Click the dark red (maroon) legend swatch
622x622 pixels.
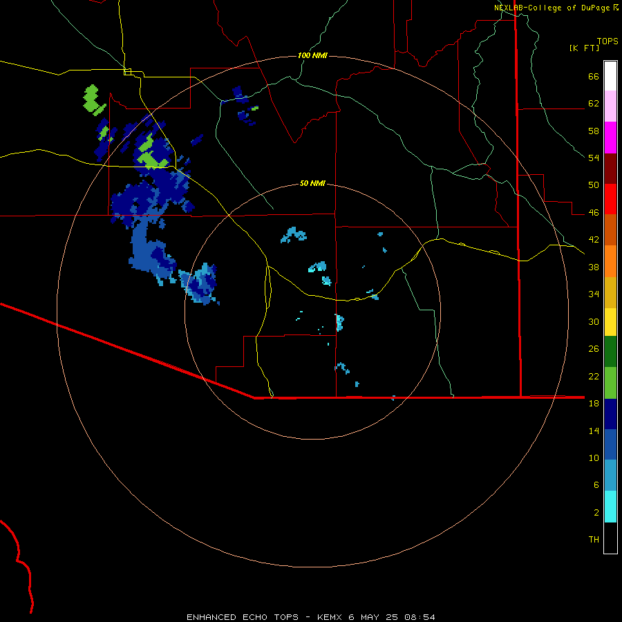pyautogui.click(x=610, y=168)
